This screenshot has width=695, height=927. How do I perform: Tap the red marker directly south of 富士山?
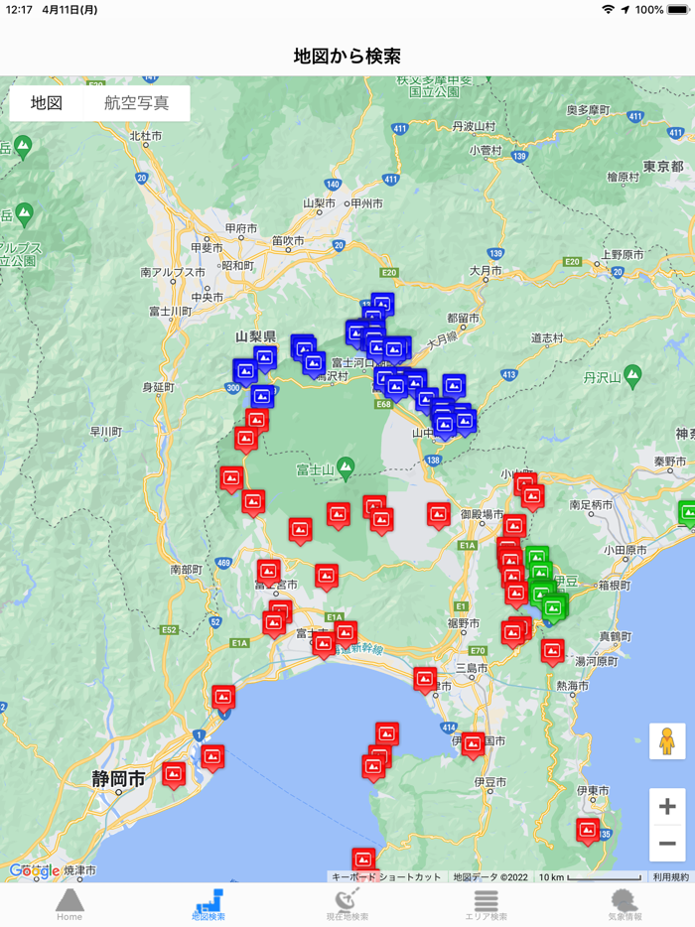[339, 514]
